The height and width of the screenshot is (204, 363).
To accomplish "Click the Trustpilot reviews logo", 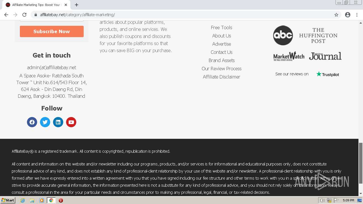I will (x=328, y=74).
